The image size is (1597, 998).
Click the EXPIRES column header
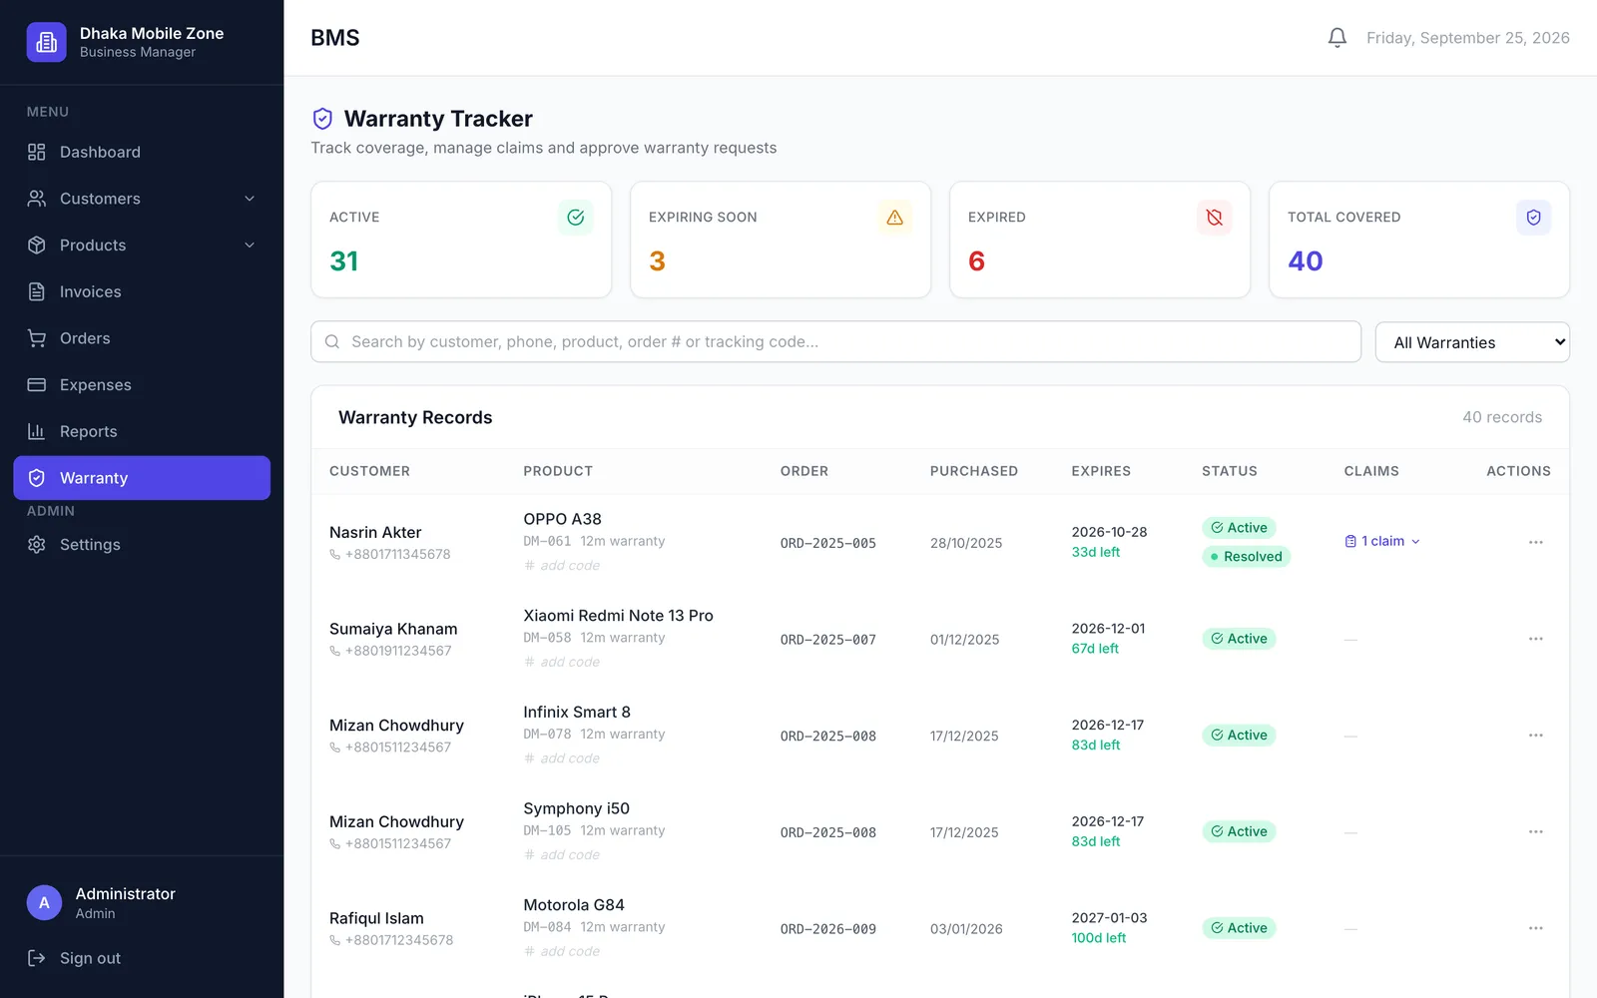tap(1101, 471)
